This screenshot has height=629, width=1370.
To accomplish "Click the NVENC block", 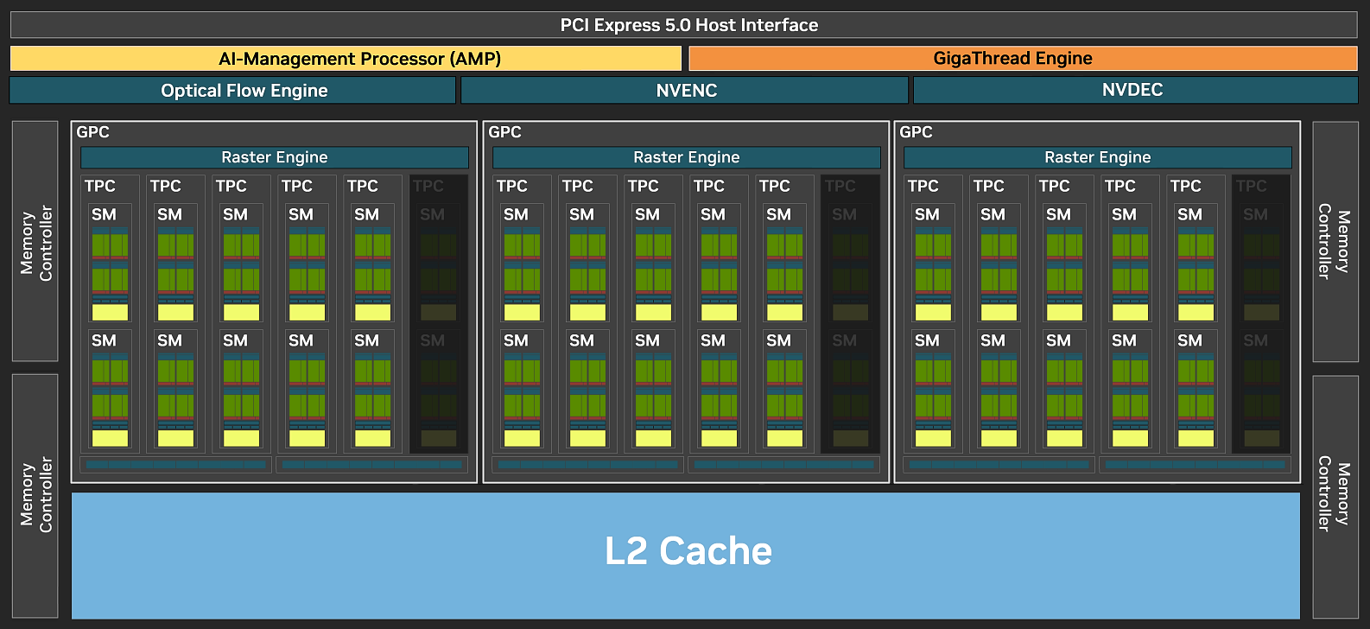I will (x=684, y=91).
